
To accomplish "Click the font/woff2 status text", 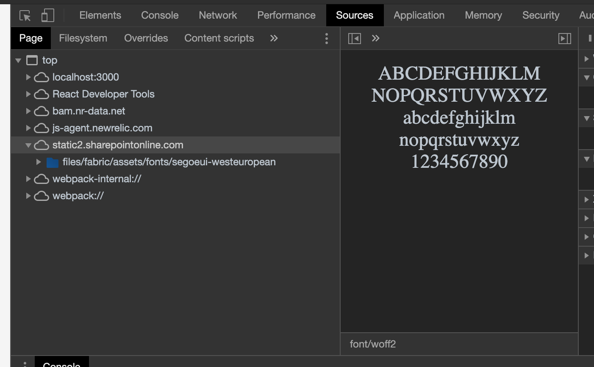I will click(373, 344).
